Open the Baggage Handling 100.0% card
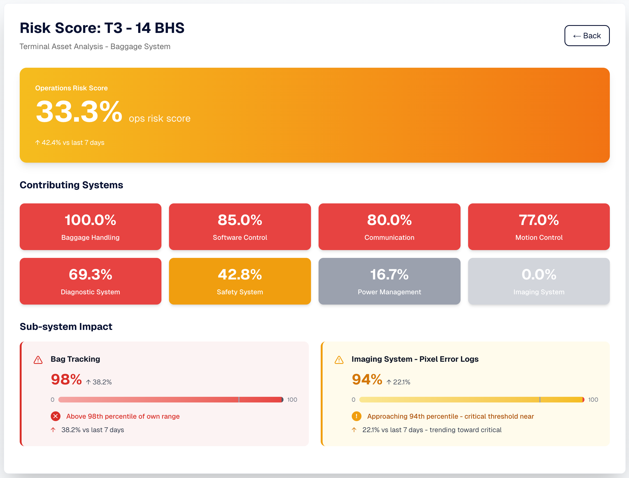629x478 pixels. pos(90,227)
